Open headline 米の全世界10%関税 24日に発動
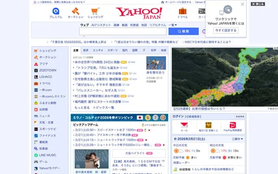 [97, 62]
